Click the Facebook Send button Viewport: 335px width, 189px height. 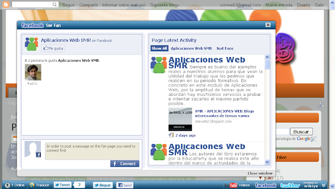(125, 185)
